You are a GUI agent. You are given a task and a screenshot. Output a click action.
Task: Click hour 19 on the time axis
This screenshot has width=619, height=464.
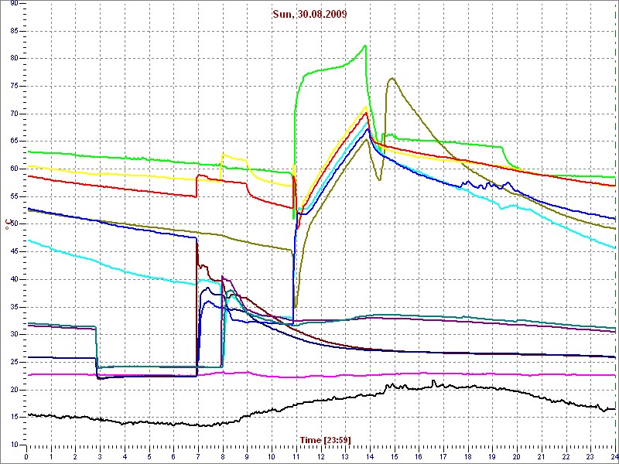(491, 458)
